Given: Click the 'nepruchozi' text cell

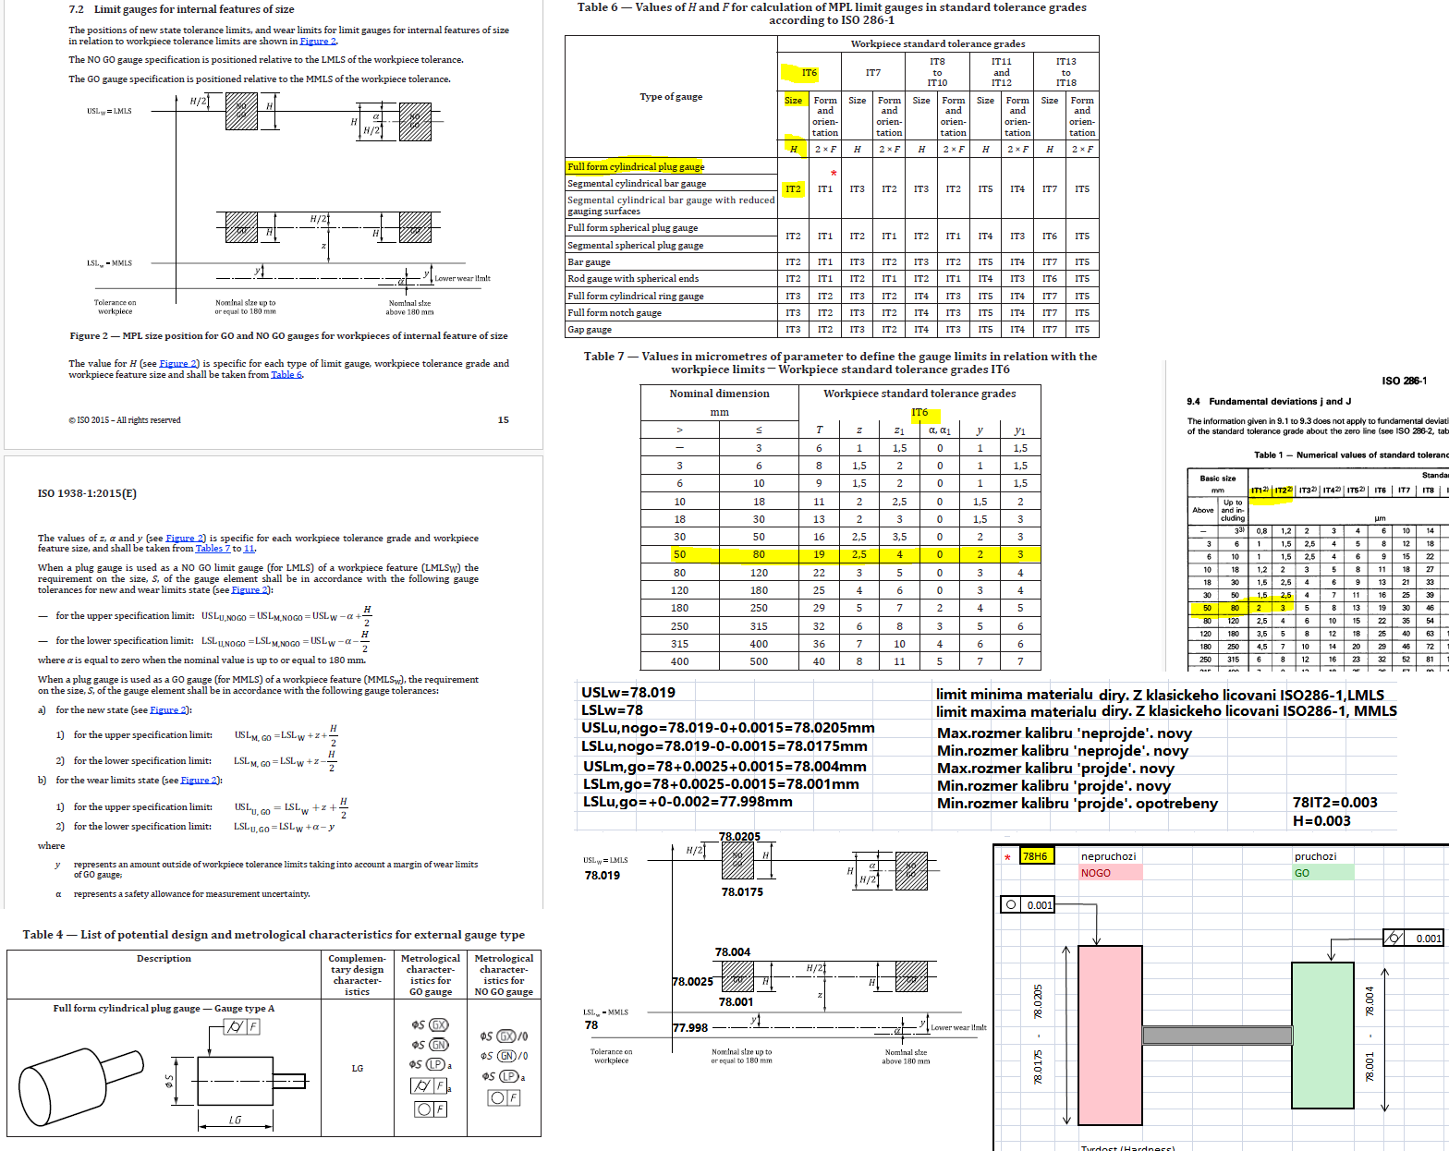Looking at the screenshot, I should pyautogui.click(x=1109, y=856).
